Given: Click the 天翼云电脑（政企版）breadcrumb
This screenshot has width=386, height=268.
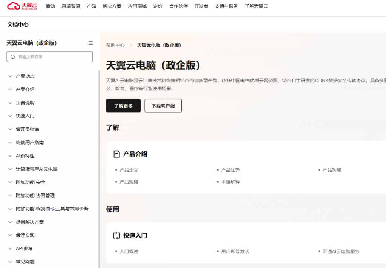Looking at the screenshot, I should coord(159,45).
